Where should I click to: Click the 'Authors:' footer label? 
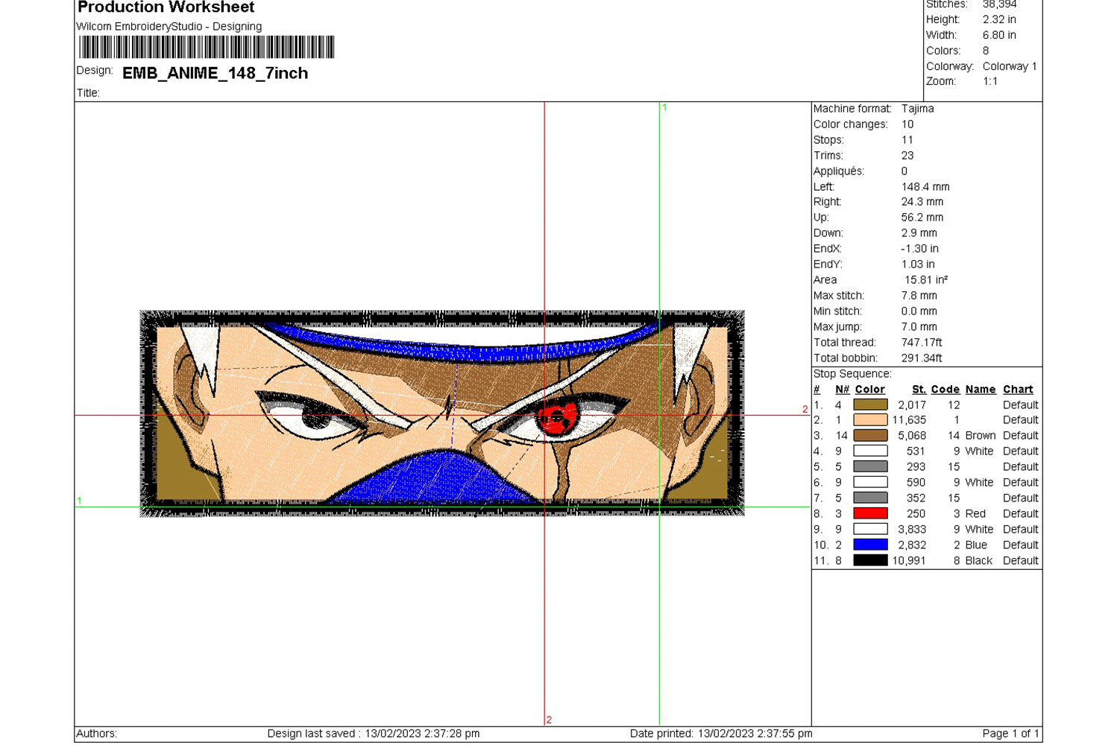[x=96, y=734]
